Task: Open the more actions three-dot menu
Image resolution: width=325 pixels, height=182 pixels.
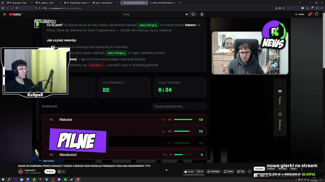Action: 249,171
